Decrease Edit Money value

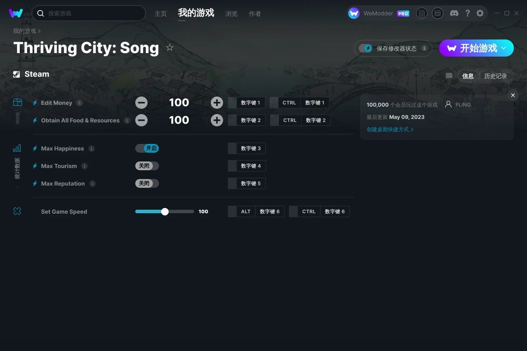[141, 103]
